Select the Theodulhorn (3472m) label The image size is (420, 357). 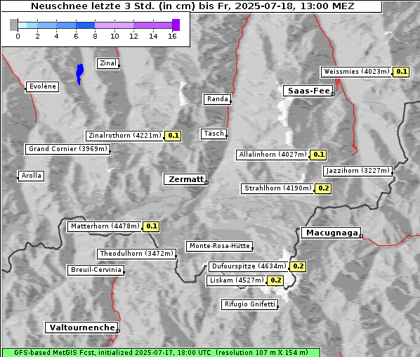137,254
